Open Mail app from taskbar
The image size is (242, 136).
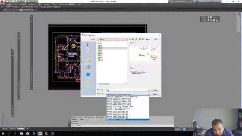coord(28,133)
